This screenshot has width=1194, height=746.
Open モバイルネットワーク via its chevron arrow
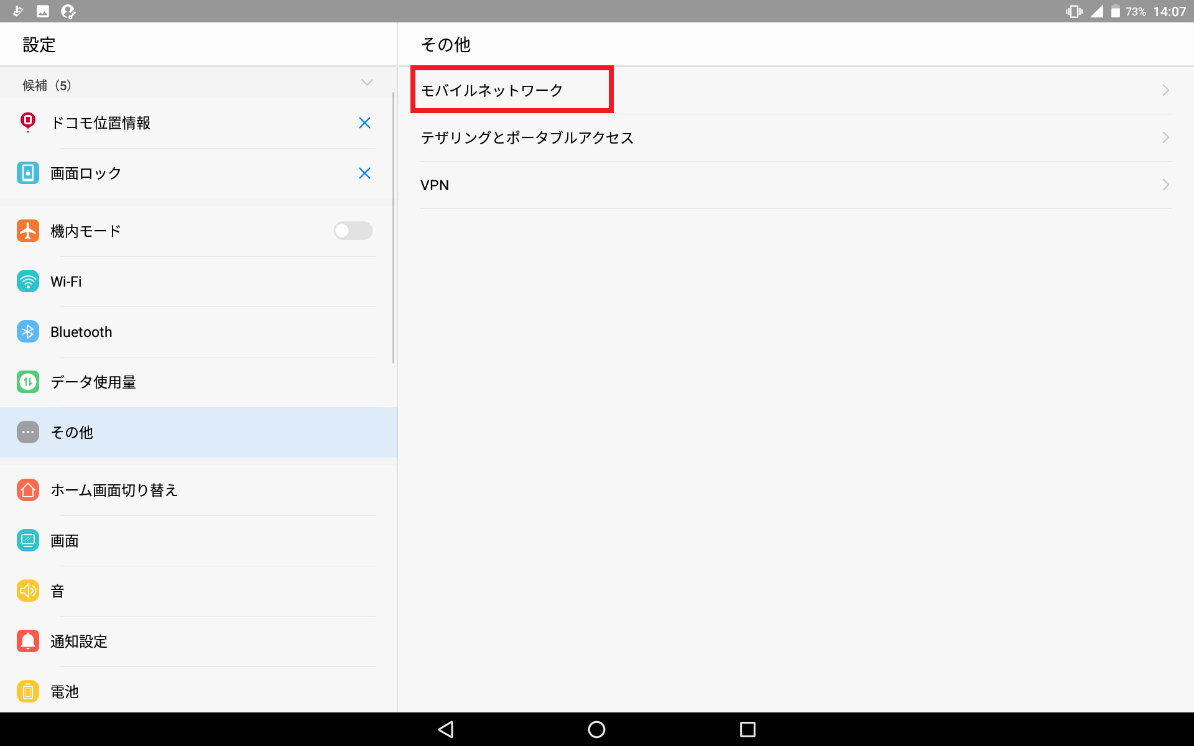click(1165, 91)
